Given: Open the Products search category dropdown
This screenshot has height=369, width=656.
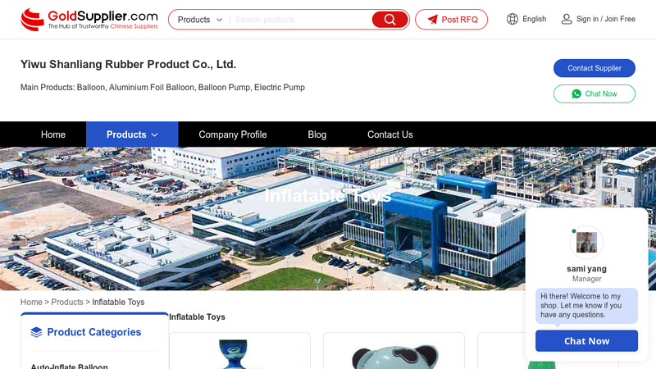Looking at the screenshot, I should point(199,20).
